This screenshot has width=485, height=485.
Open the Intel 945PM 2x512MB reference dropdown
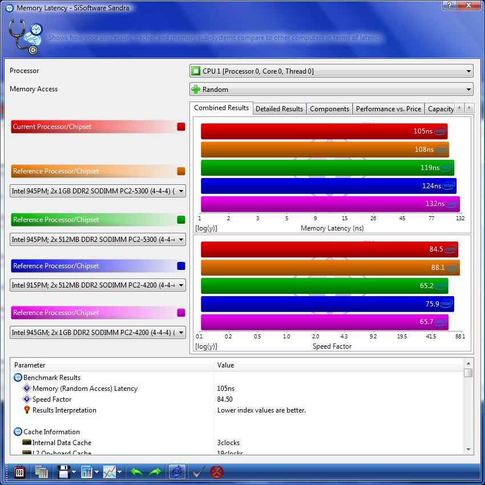coord(98,240)
